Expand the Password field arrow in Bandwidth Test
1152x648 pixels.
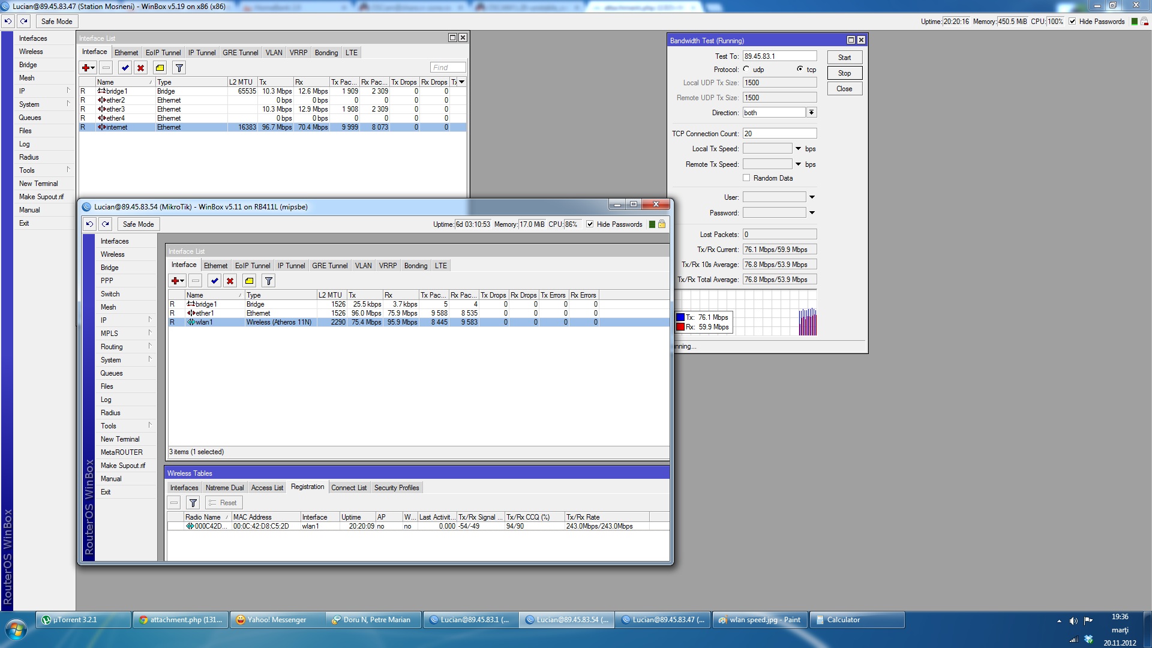(812, 213)
